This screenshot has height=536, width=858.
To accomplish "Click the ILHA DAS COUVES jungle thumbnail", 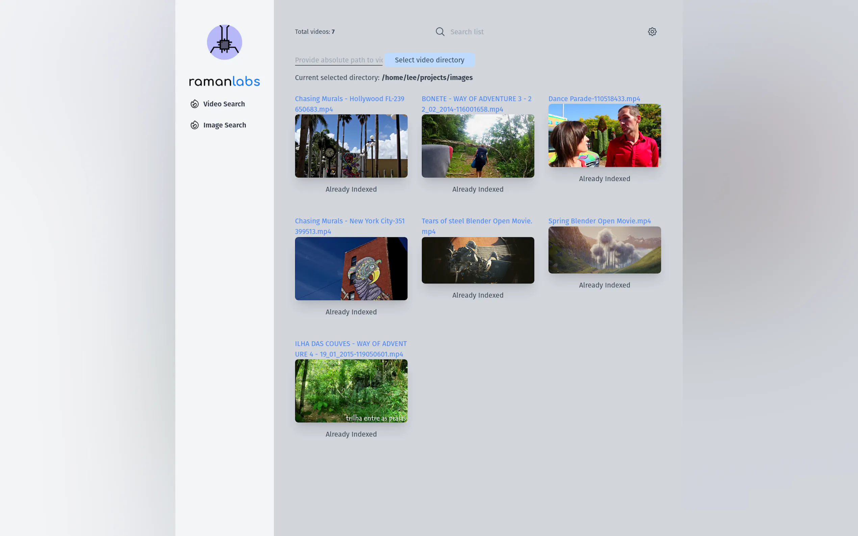I will point(351,391).
